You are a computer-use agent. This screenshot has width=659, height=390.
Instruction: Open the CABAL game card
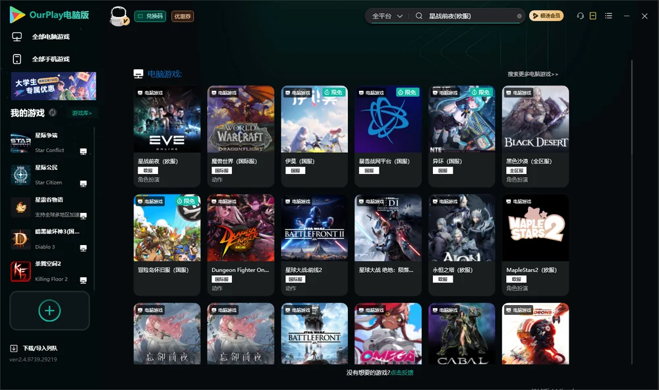click(x=461, y=334)
